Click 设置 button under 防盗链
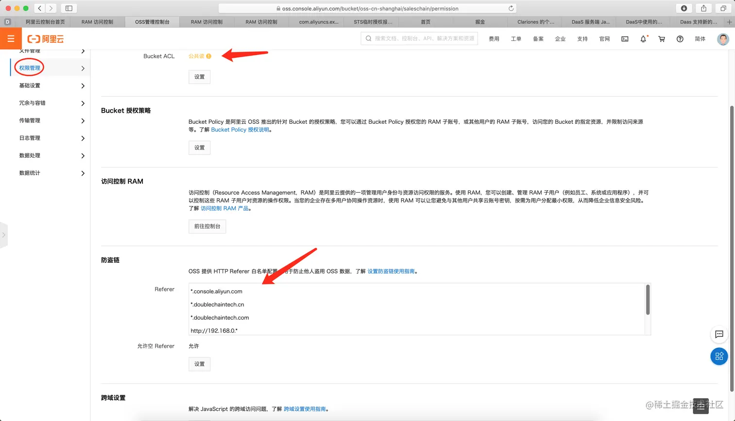Image resolution: width=735 pixels, height=421 pixels. click(199, 364)
